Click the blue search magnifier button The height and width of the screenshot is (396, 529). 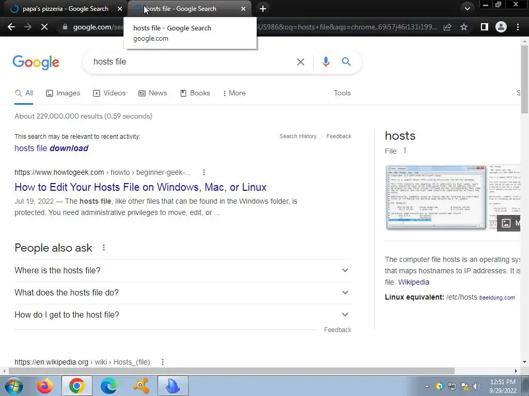click(x=346, y=62)
